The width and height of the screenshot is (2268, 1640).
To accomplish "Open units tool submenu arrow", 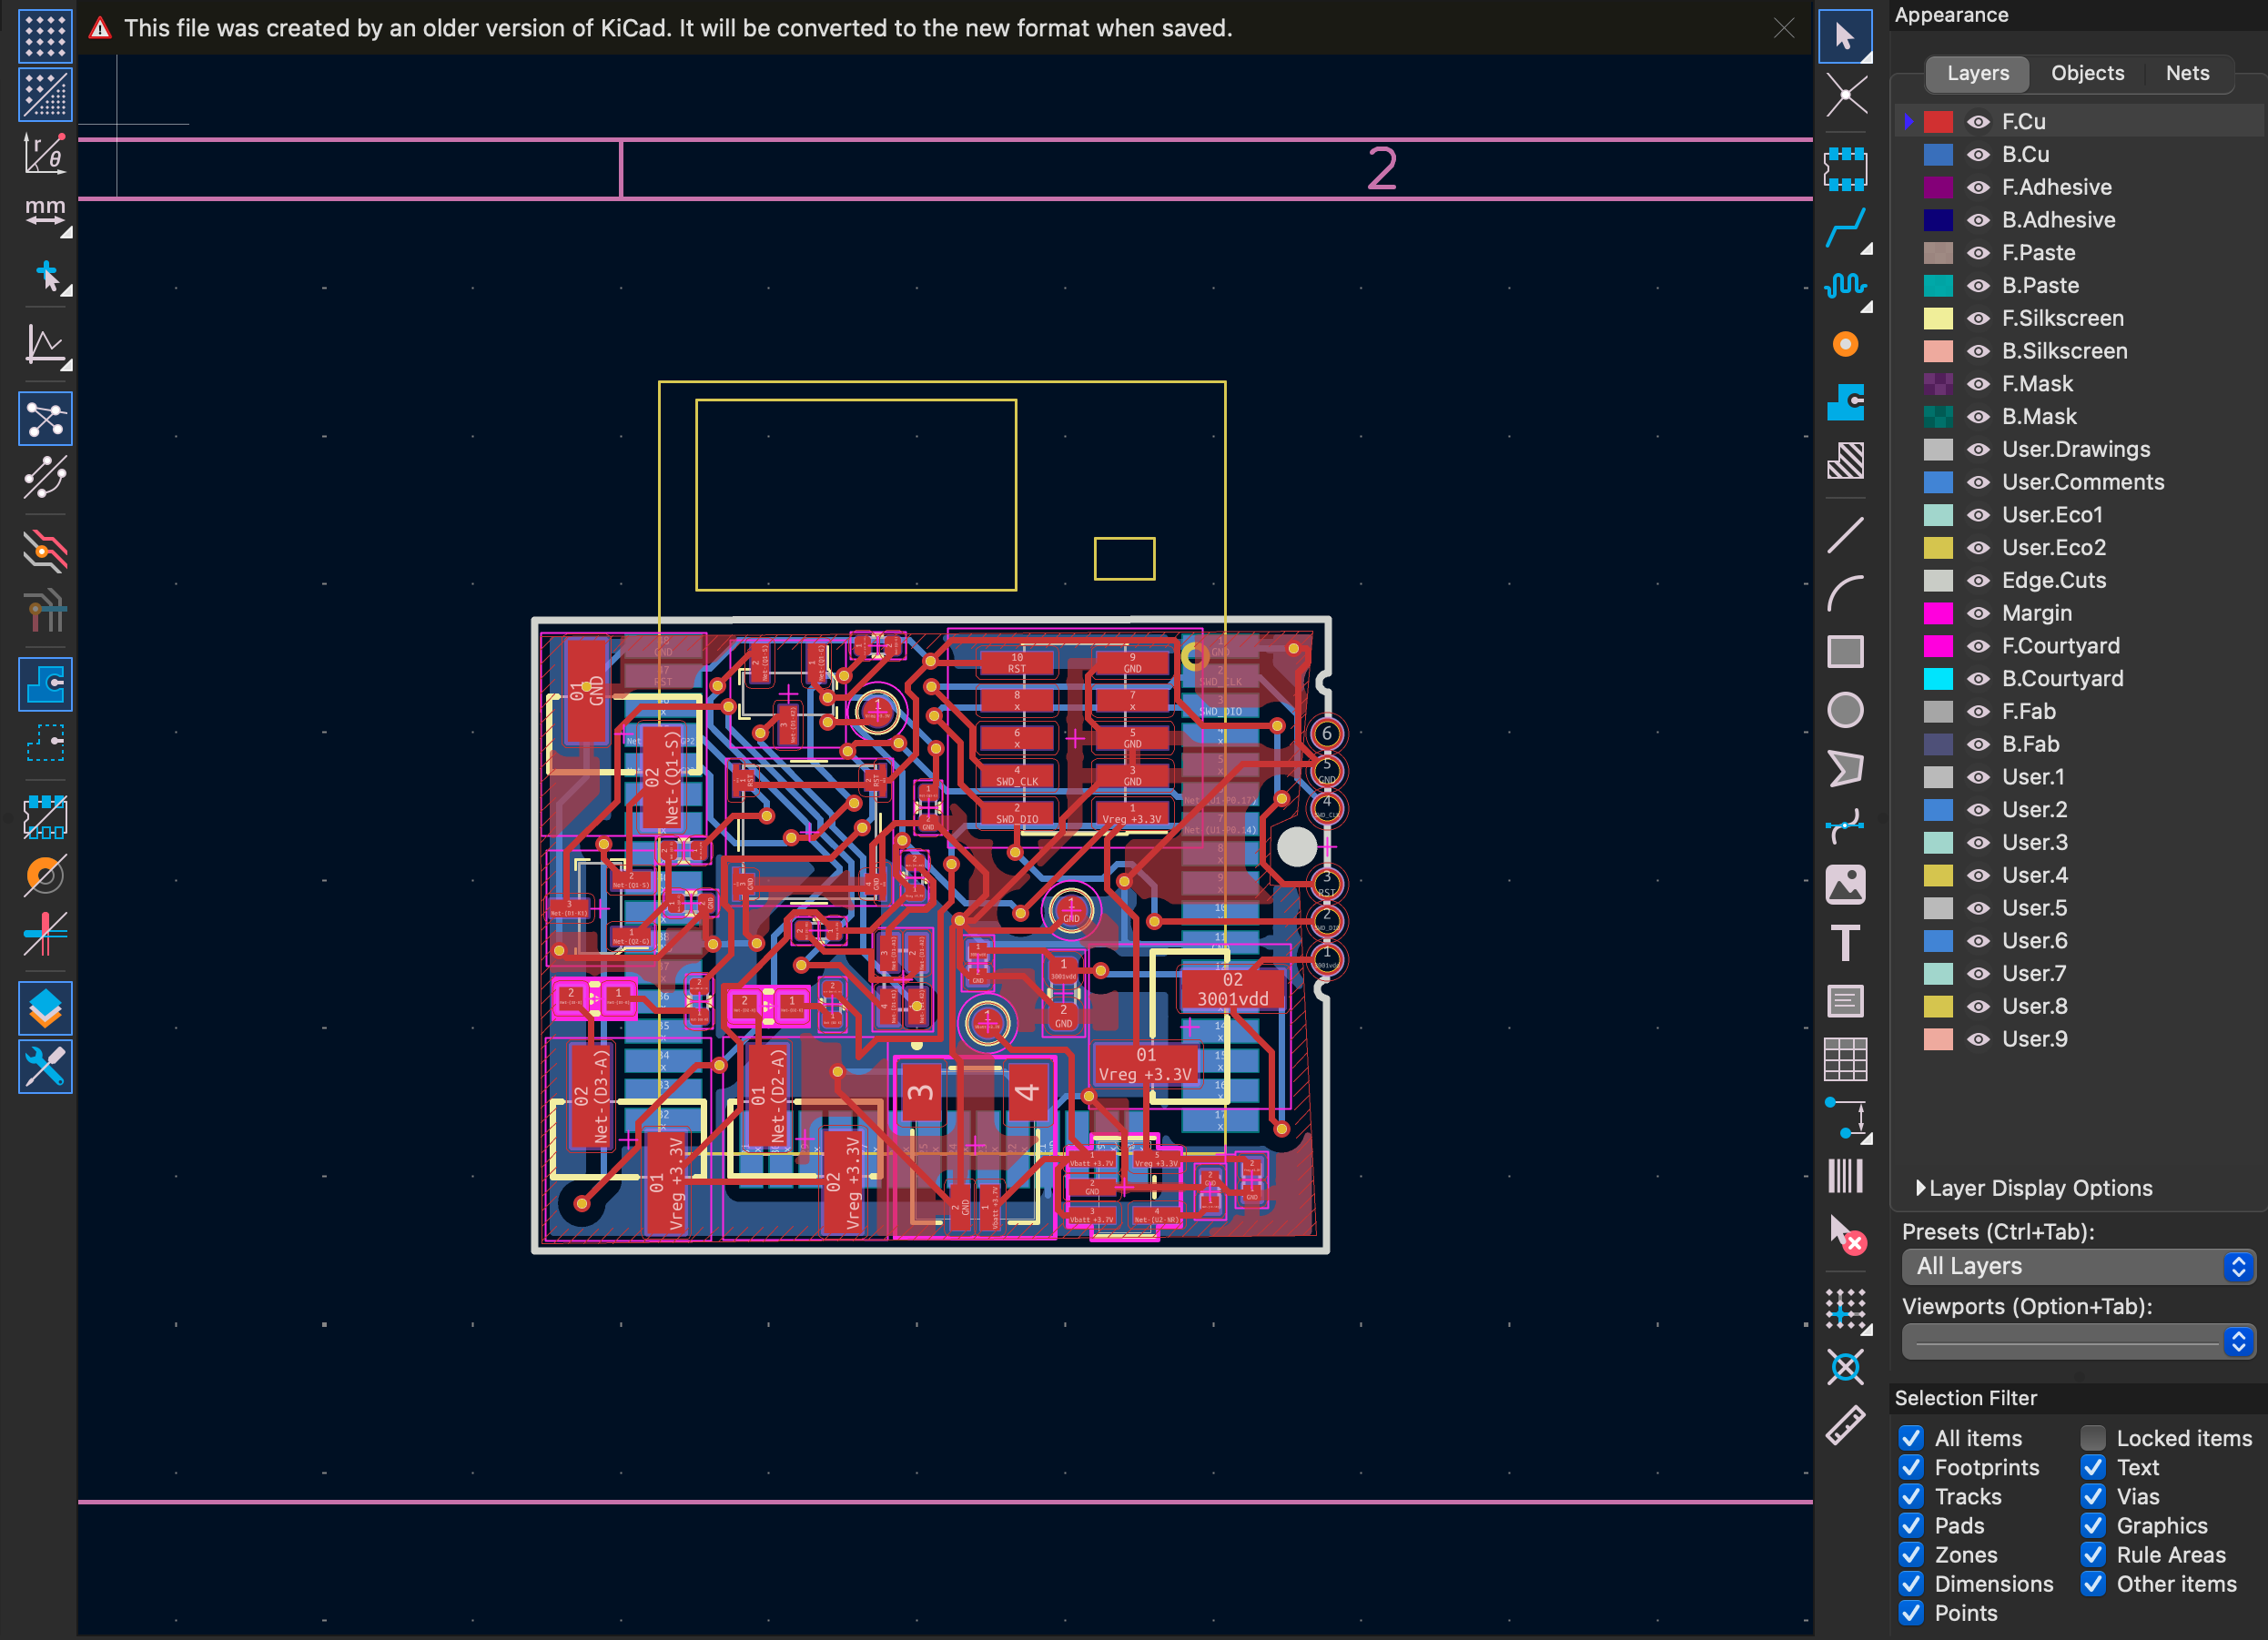I will pyautogui.click(x=67, y=233).
